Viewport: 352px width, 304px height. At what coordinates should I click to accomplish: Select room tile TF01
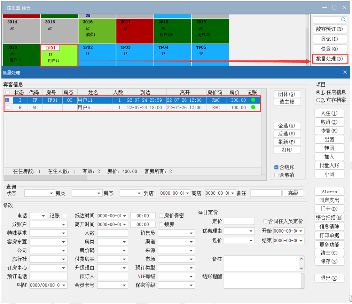(x=59, y=55)
